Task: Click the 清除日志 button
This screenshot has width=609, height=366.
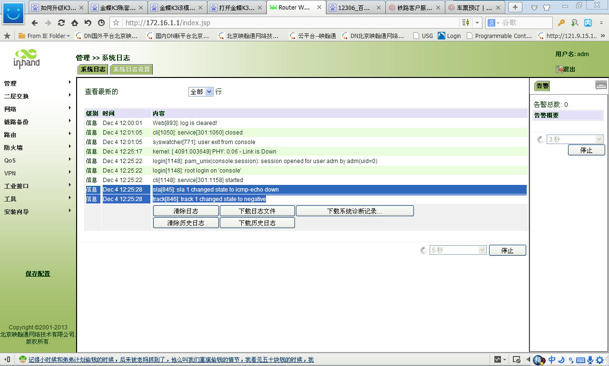Action: pyautogui.click(x=186, y=211)
